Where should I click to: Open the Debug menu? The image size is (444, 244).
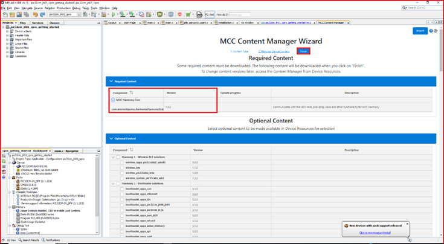(x=76, y=8)
